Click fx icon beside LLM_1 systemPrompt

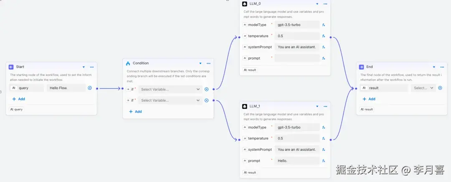tap(324, 150)
